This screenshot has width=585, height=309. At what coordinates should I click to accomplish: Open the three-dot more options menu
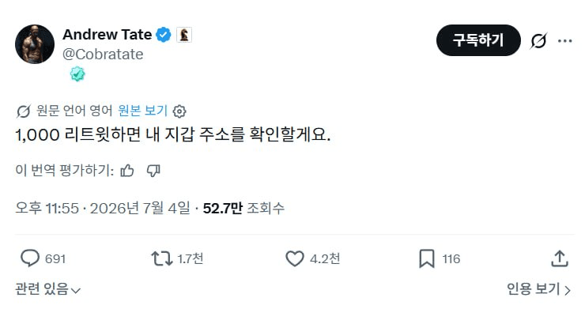click(565, 40)
